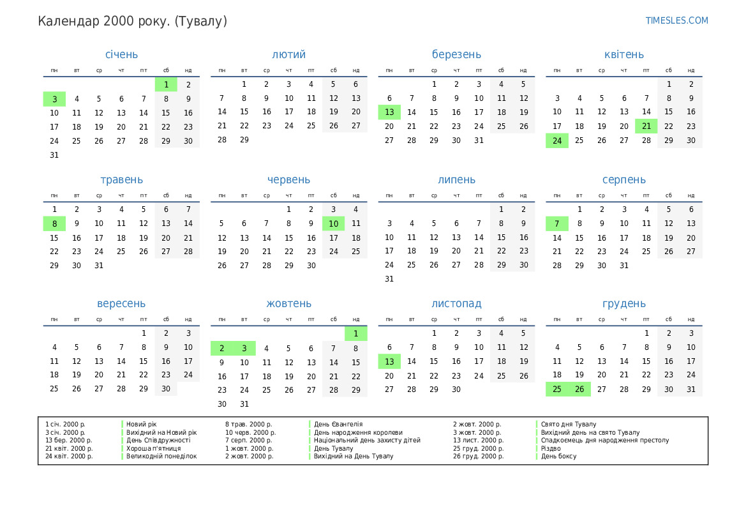Viewport: 746px width, 528px height.
Task: Click legend date '26 груд. 2000 р.'
Action: click(x=478, y=456)
